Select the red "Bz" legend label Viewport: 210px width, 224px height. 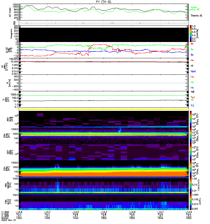192,44
